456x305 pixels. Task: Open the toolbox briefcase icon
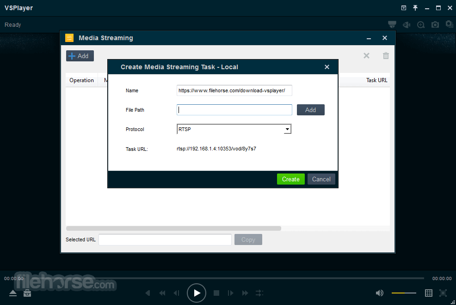tap(27, 293)
